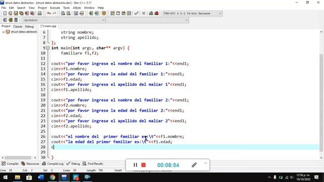
Task: Open File Explorer from taskbar
Action: click(17, 177)
